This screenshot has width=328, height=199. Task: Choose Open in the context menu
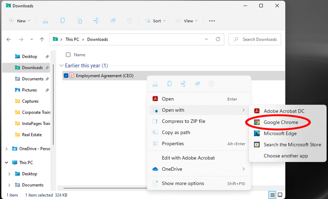click(x=199, y=99)
